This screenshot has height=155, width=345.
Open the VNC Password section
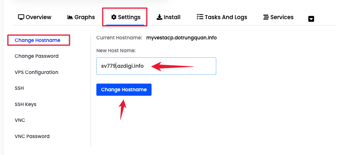coord(32,136)
